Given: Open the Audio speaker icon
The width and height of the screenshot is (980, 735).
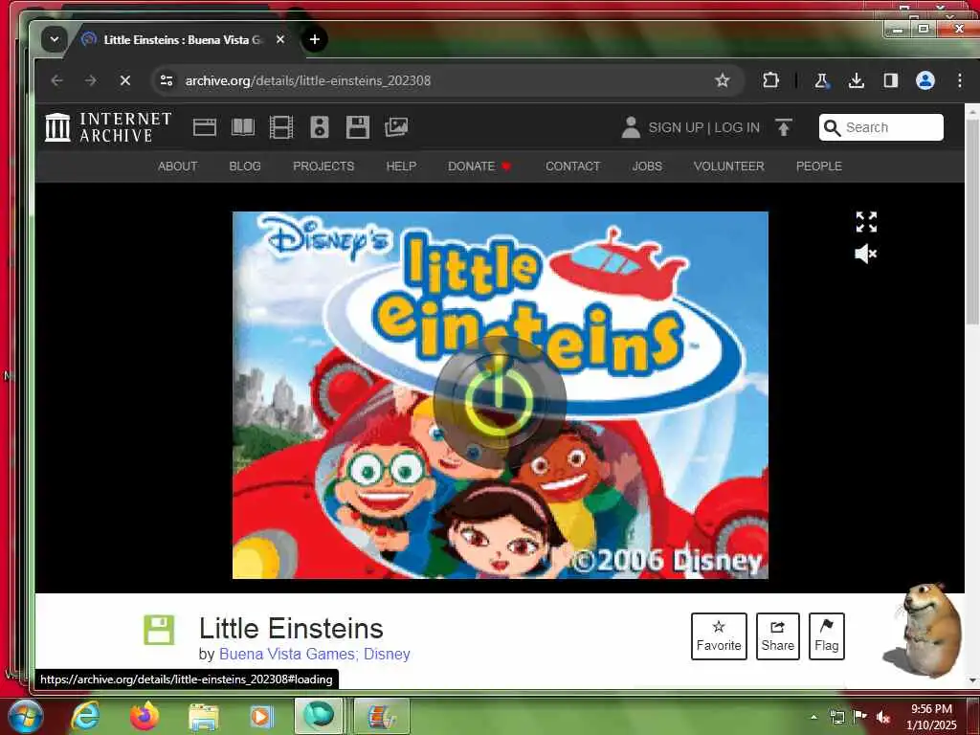Looking at the screenshot, I should 320,127.
